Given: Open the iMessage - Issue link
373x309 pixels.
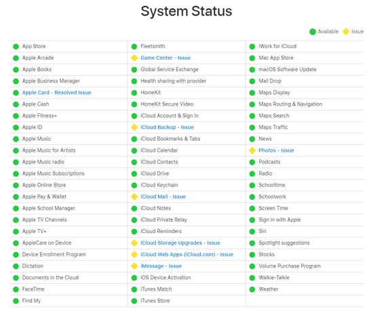Looking at the screenshot, I should (161, 266).
